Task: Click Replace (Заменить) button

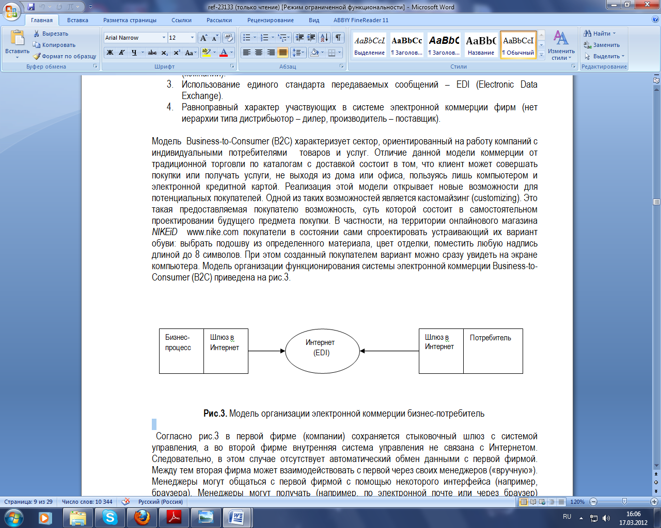Action: coord(601,45)
